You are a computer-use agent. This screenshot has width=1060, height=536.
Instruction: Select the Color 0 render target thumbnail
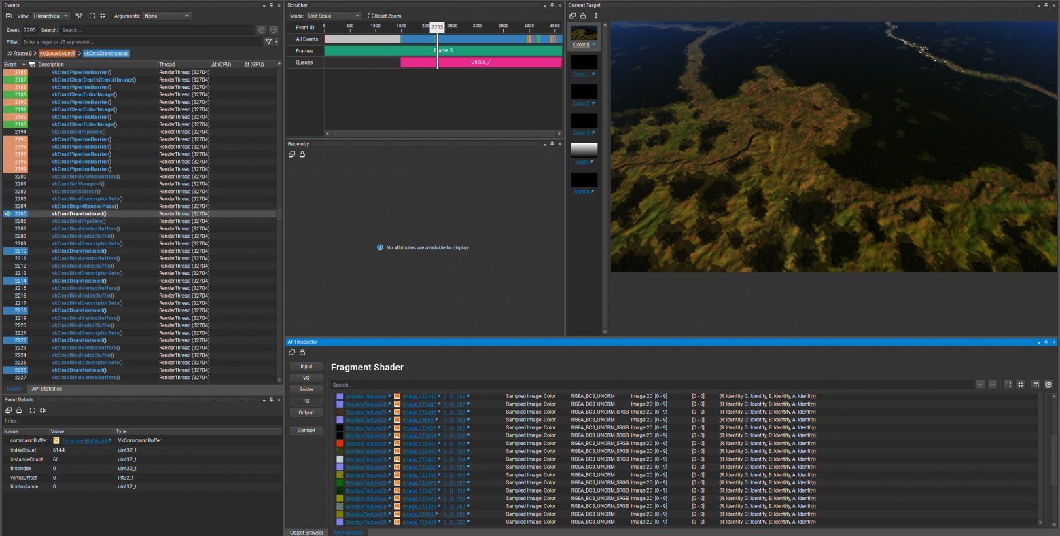[584, 33]
